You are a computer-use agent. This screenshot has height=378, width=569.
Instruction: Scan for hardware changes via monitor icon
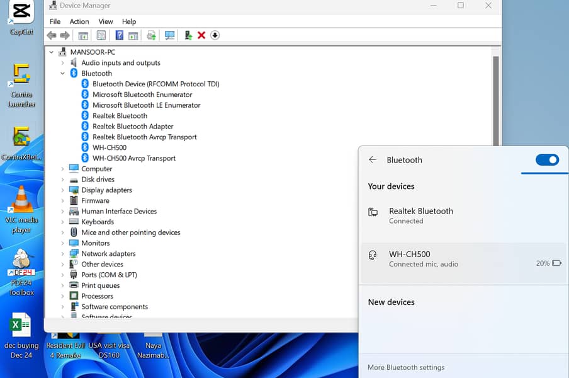coord(169,35)
